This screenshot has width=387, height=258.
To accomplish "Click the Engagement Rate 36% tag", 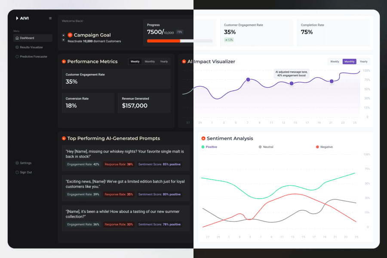I will tap(83, 224).
